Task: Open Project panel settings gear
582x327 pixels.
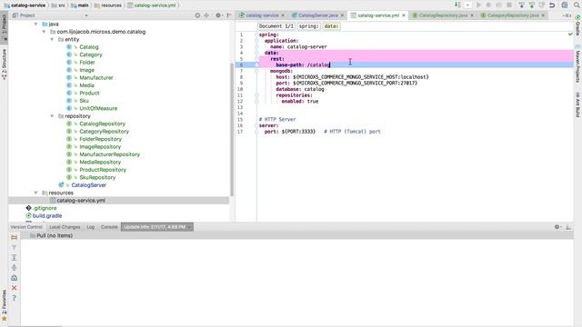Action: pos(218,15)
